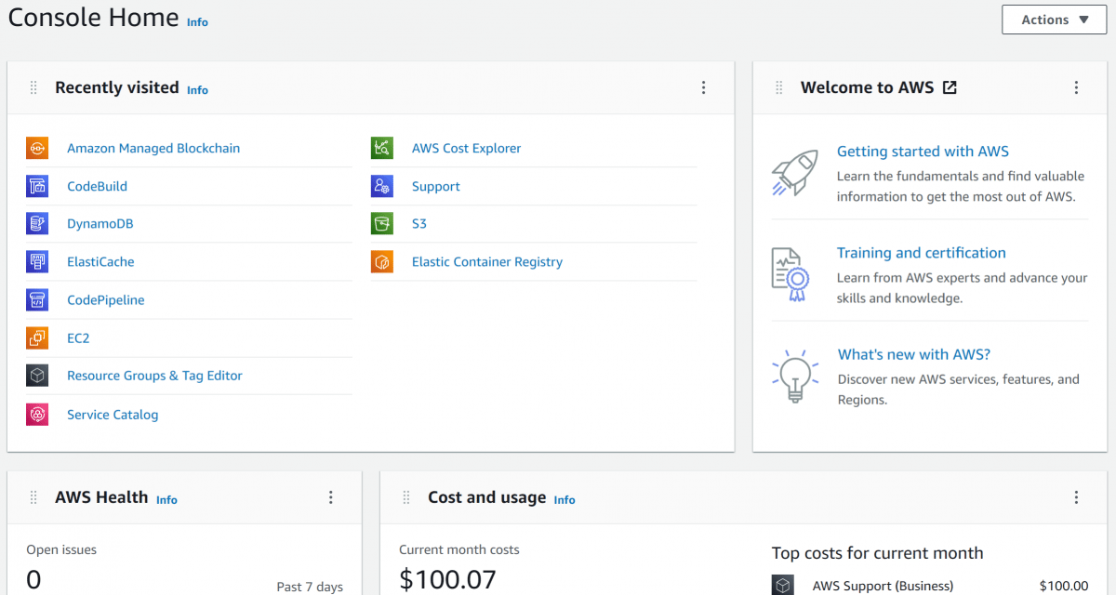The height and width of the screenshot is (595, 1116).
Task: Open the Actions dropdown
Action: point(1054,20)
